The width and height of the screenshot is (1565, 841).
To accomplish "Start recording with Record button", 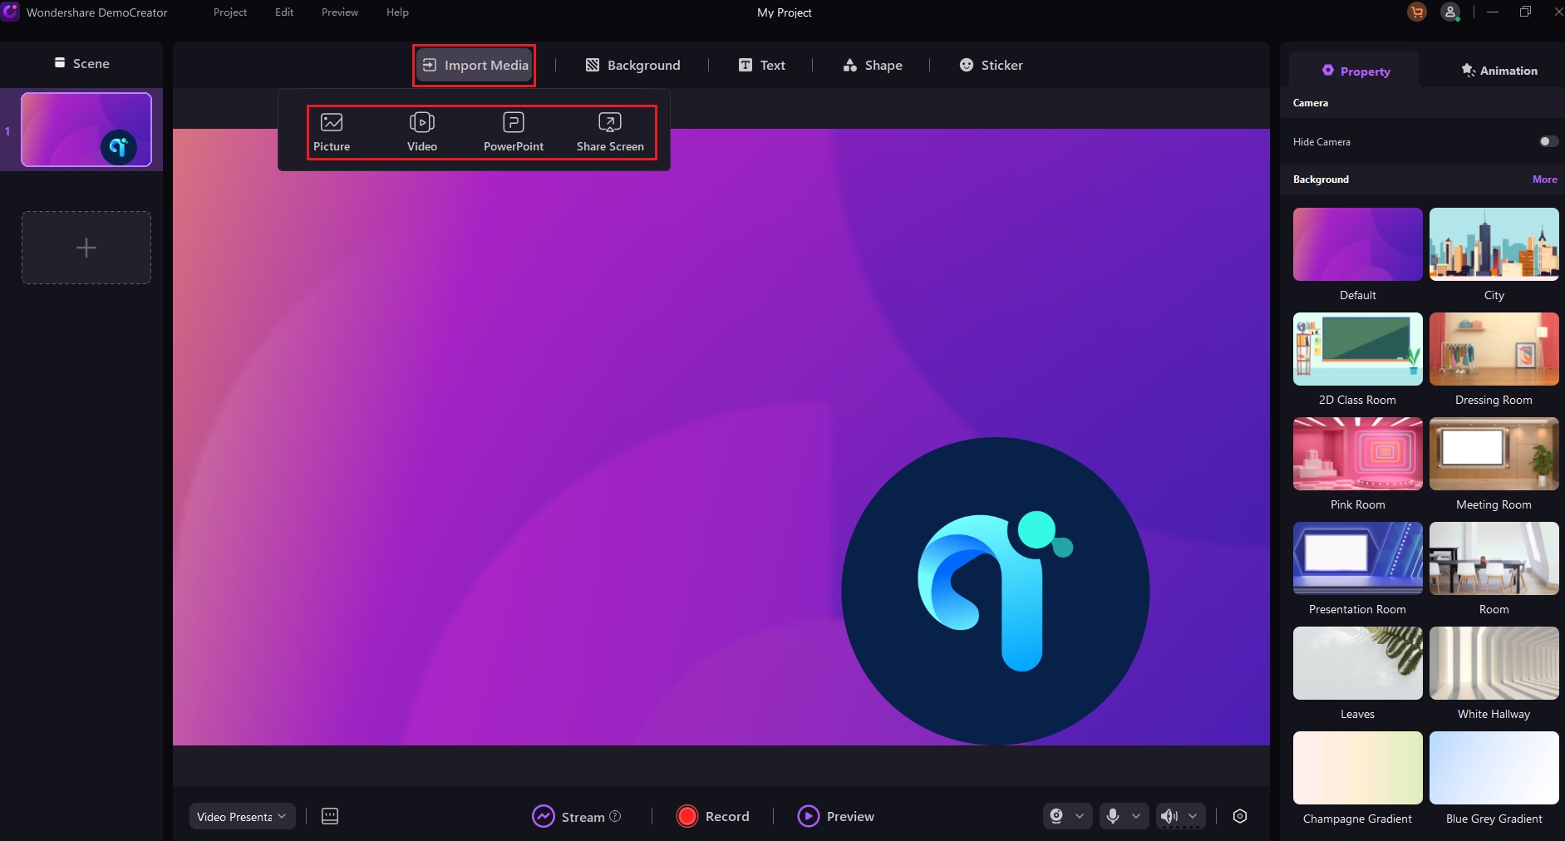I will pyautogui.click(x=713, y=817).
